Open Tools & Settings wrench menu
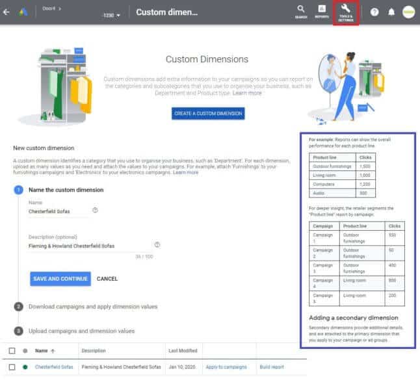Screen dimensions: 420x390 [x=346, y=12]
